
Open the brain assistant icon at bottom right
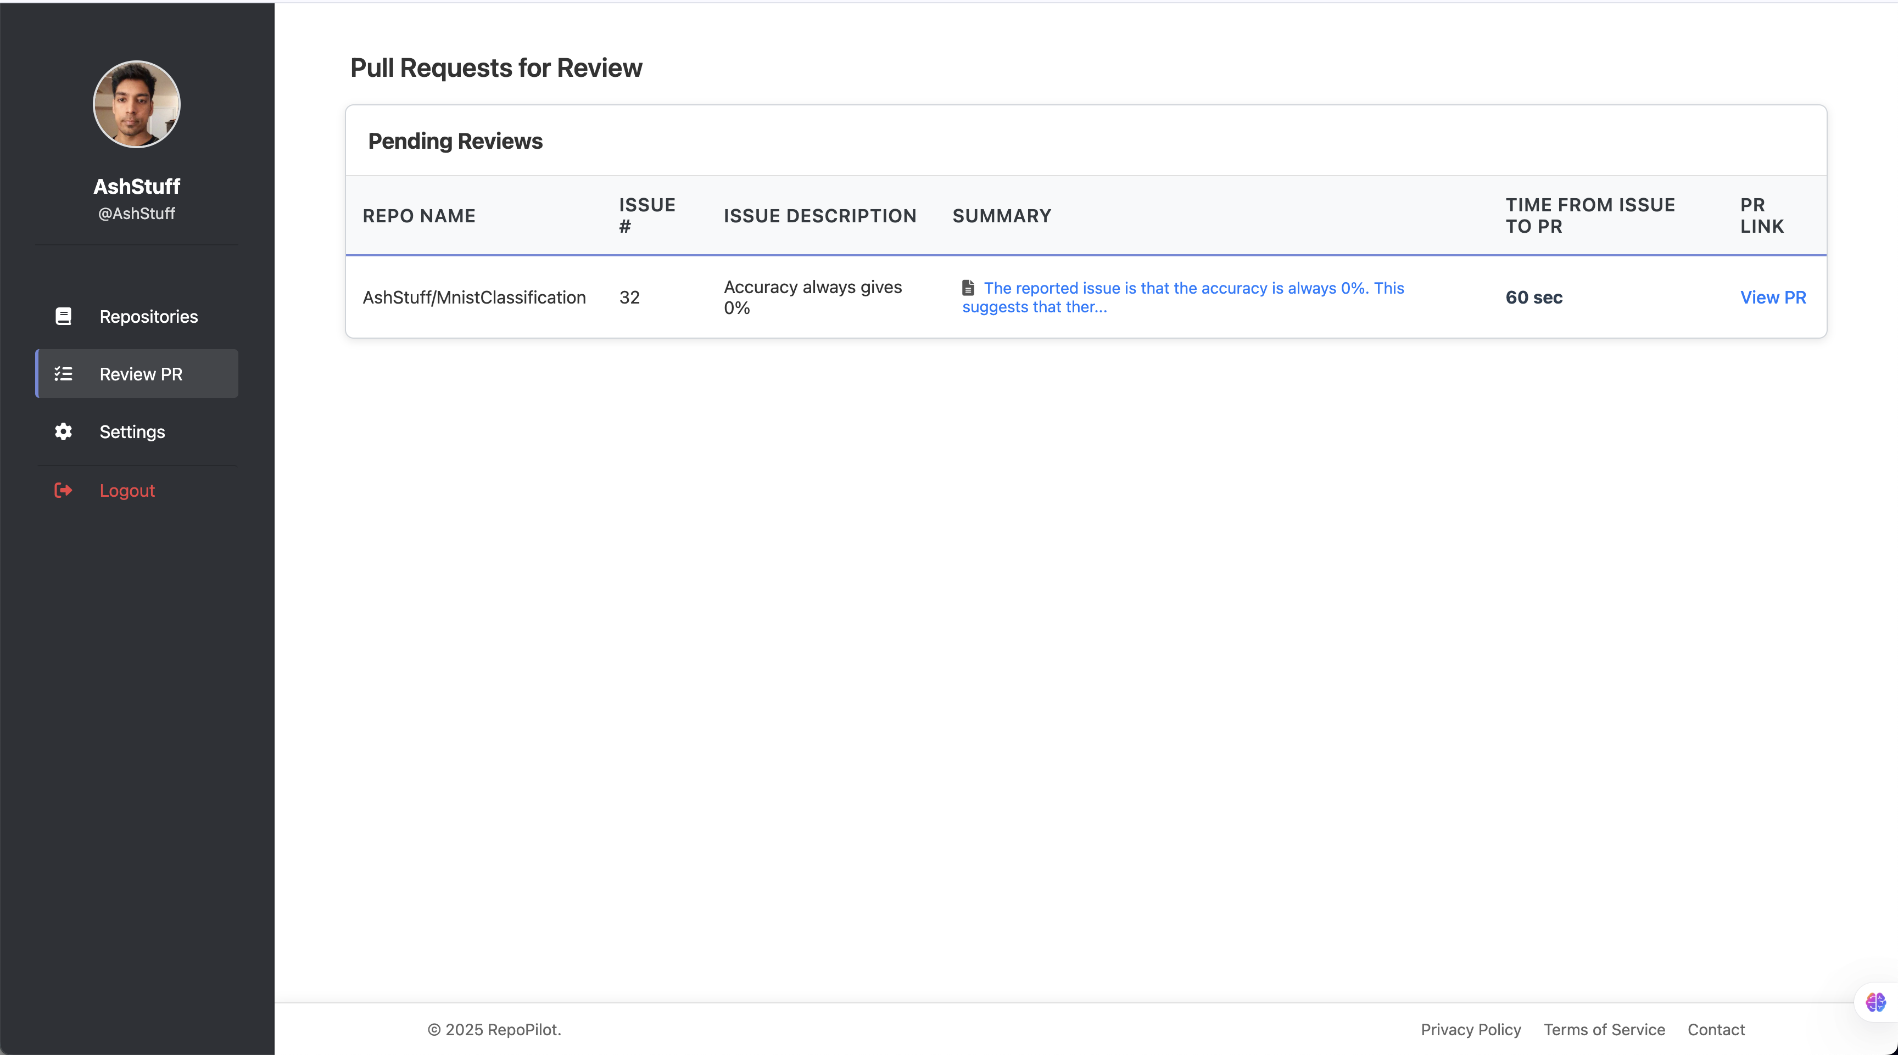click(1875, 1002)
